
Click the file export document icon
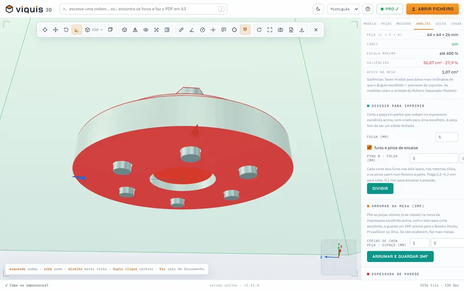(x=291, y=29)
